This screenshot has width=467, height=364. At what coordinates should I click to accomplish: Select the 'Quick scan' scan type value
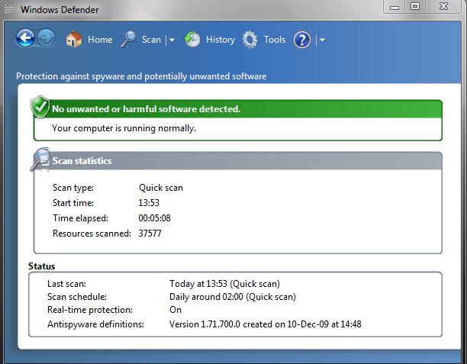(x=161, y=188)
